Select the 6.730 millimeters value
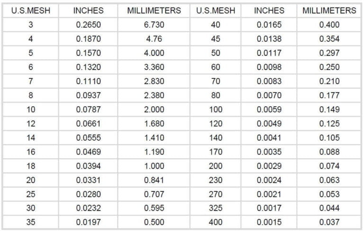Viewport: 364px width, 231px height. (x=154, y=25)
